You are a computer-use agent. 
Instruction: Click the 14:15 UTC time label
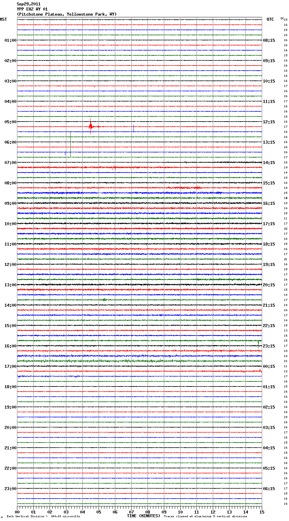coord(269,163)
